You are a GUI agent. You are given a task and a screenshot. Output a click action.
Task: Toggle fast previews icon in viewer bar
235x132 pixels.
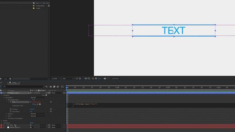(77, 78)
